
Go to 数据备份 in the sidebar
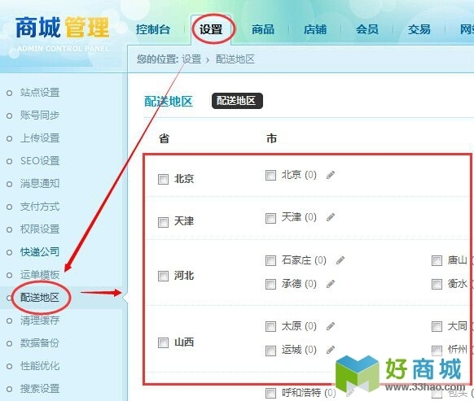40,343
